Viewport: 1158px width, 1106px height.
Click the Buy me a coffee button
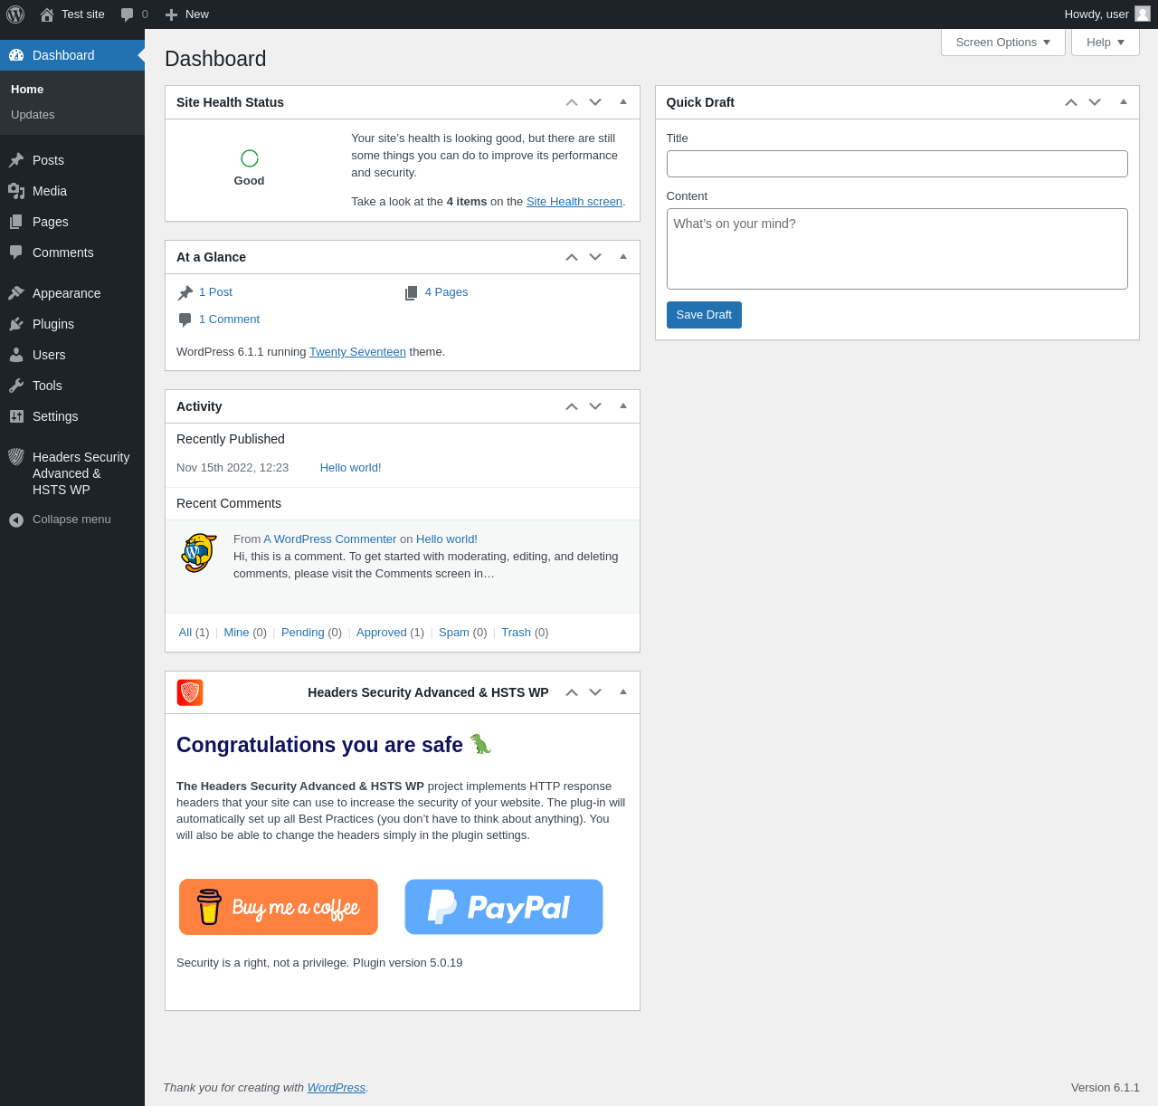click(279, 907)
